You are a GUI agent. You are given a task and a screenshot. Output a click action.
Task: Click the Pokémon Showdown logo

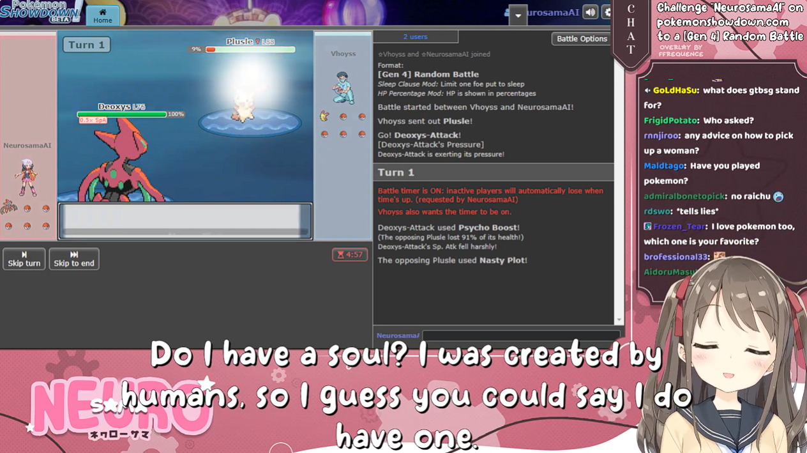pos(41,11)
